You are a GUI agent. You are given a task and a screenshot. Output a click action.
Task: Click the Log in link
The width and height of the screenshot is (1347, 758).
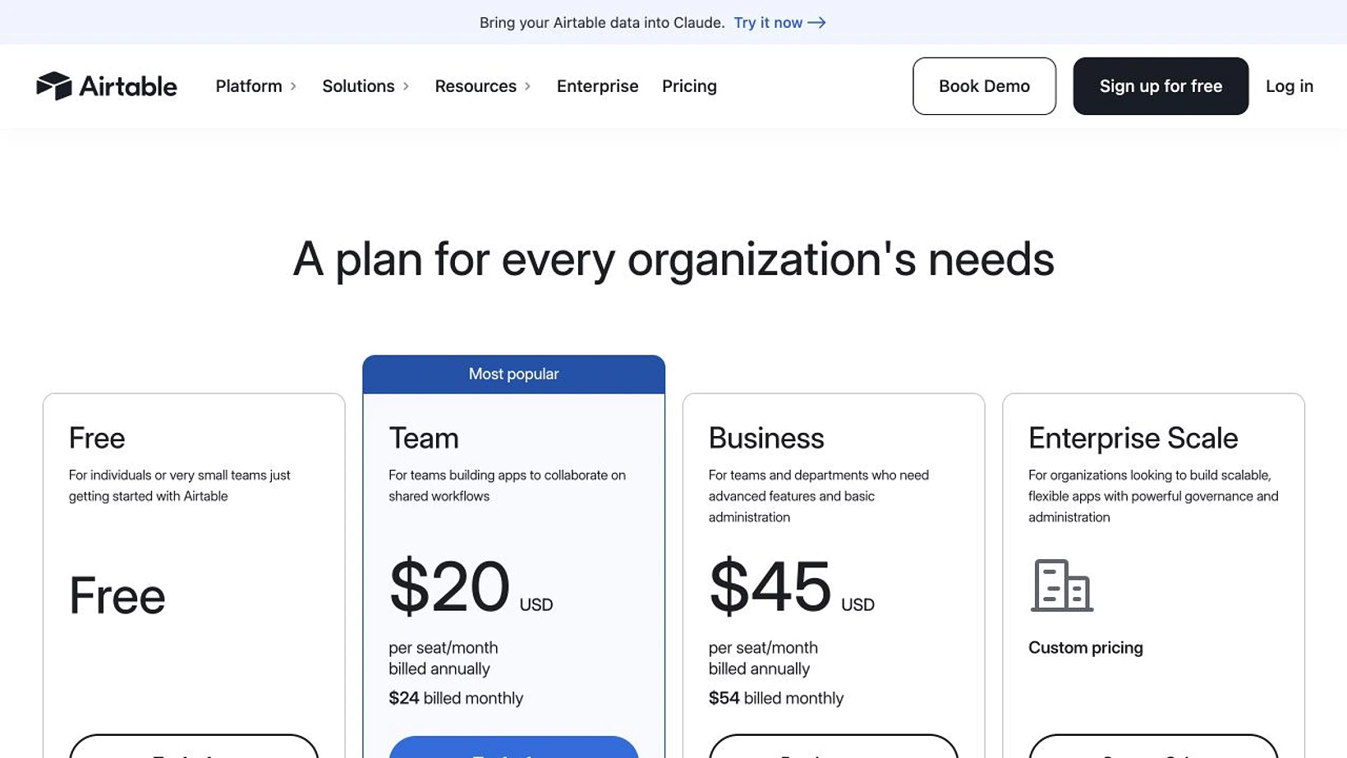click(1289, 86)
